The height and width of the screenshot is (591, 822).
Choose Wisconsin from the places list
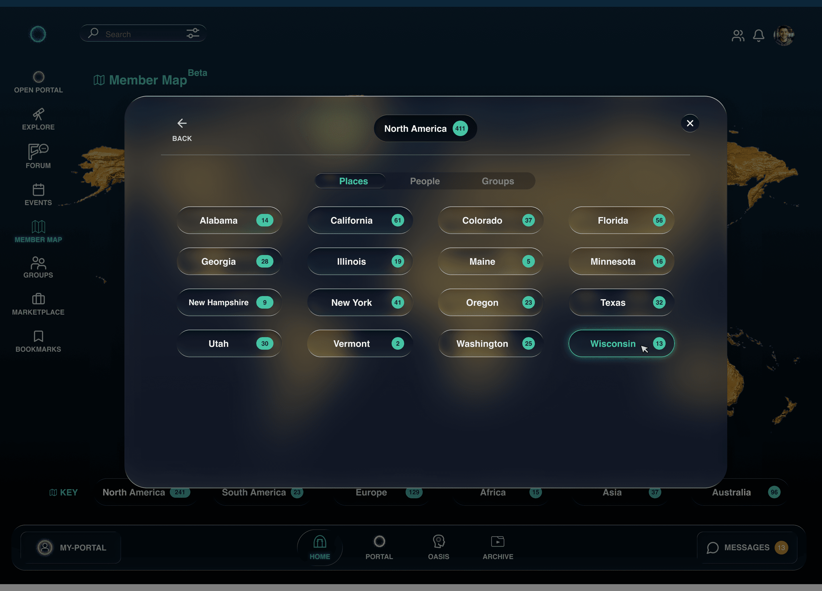point(613,344)
